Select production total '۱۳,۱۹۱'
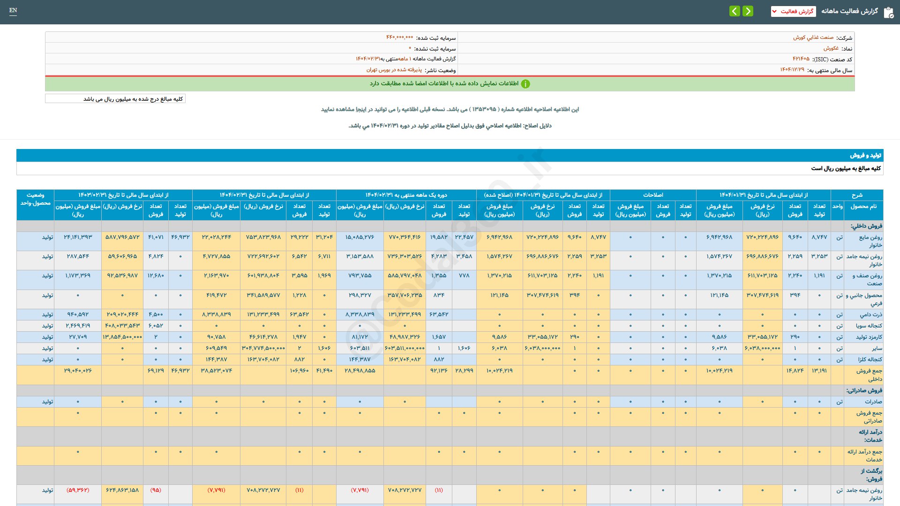 (819, 371)
